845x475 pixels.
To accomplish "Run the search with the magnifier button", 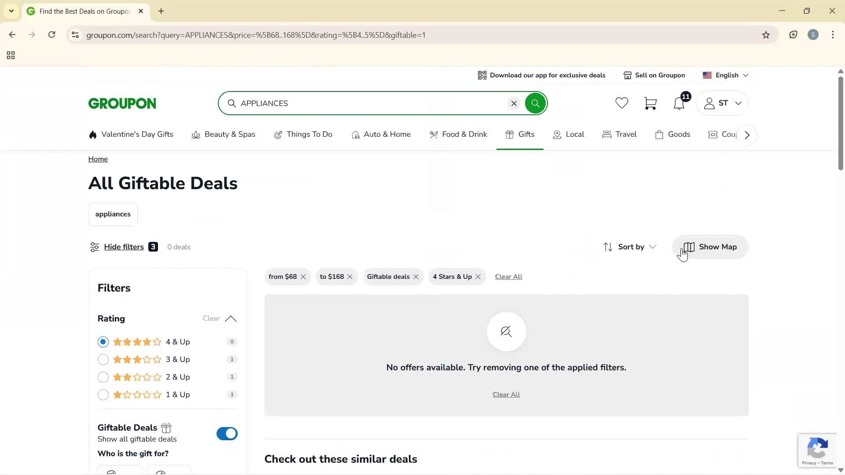I will [x=535, y=103].
